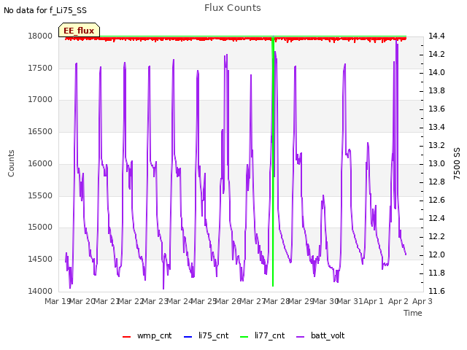Click the blue li75_cnt legend swatch

188,337
